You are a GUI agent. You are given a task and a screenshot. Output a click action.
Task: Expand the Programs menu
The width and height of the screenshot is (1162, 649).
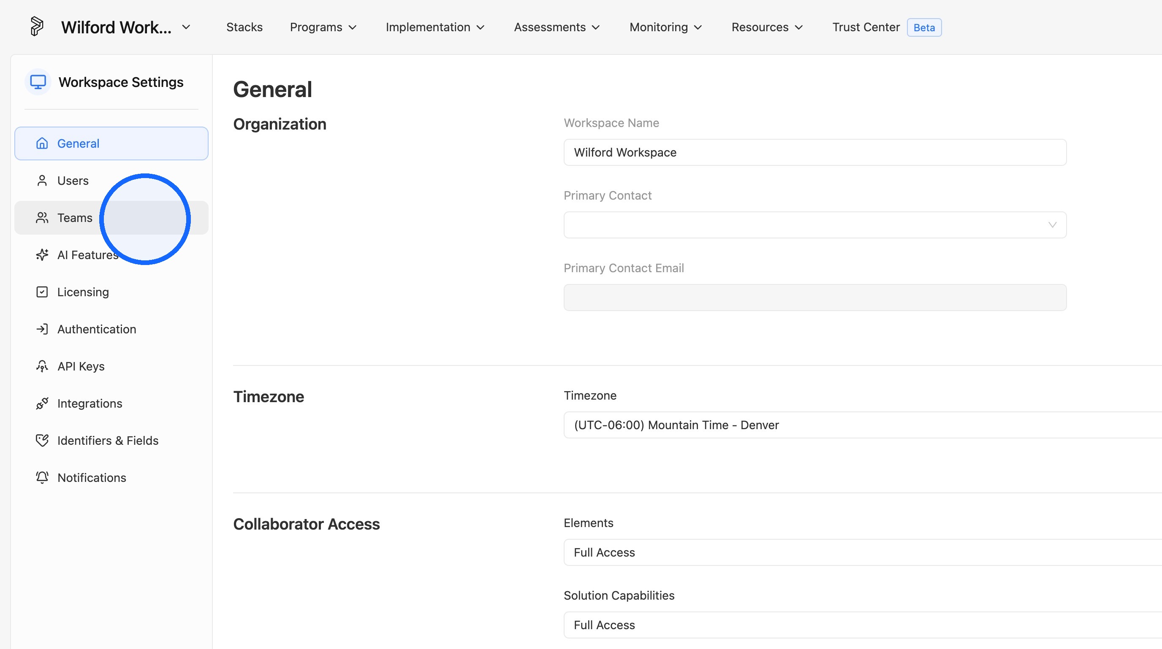coord(323,27)
